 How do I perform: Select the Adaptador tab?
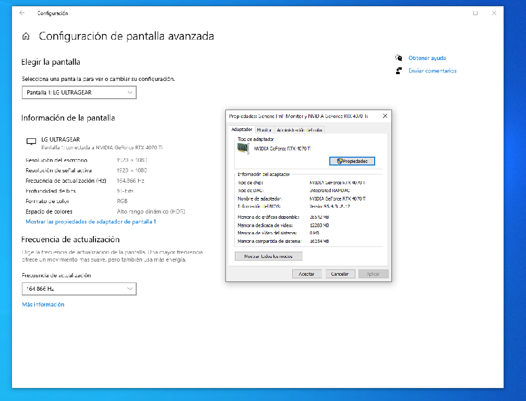point(242,129)
